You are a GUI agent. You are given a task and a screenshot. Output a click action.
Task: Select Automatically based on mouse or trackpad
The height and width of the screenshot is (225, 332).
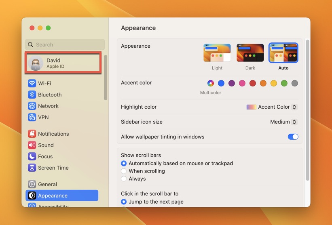[x=124, y=164]
